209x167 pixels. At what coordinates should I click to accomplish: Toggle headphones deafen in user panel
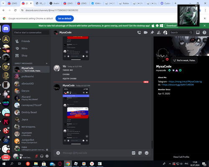pyautogui.click(x=42, y=156)
